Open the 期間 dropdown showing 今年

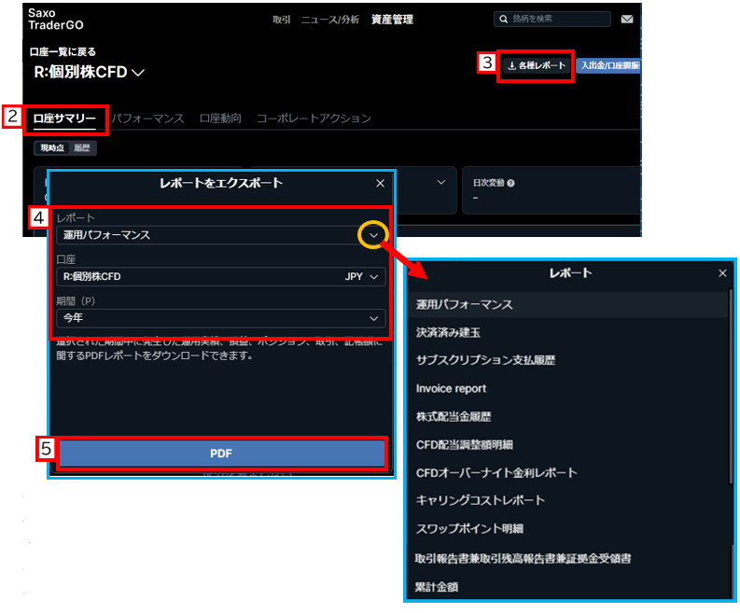pyautogui.click(x=221, y=318)
